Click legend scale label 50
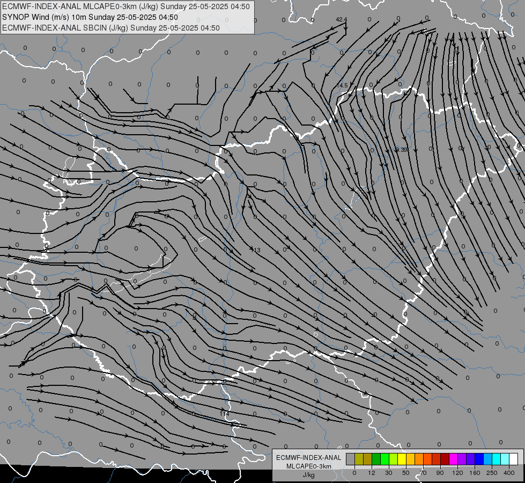 (405, 473)
